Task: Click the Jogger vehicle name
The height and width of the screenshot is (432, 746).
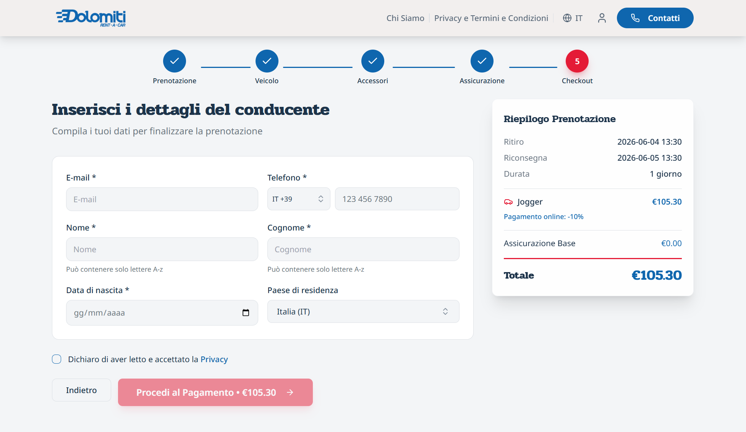Action: pyautogui.click(x=530, y=202)
